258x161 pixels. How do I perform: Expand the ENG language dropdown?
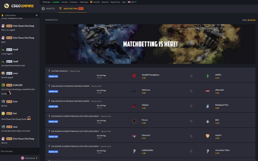pos(132,2)
